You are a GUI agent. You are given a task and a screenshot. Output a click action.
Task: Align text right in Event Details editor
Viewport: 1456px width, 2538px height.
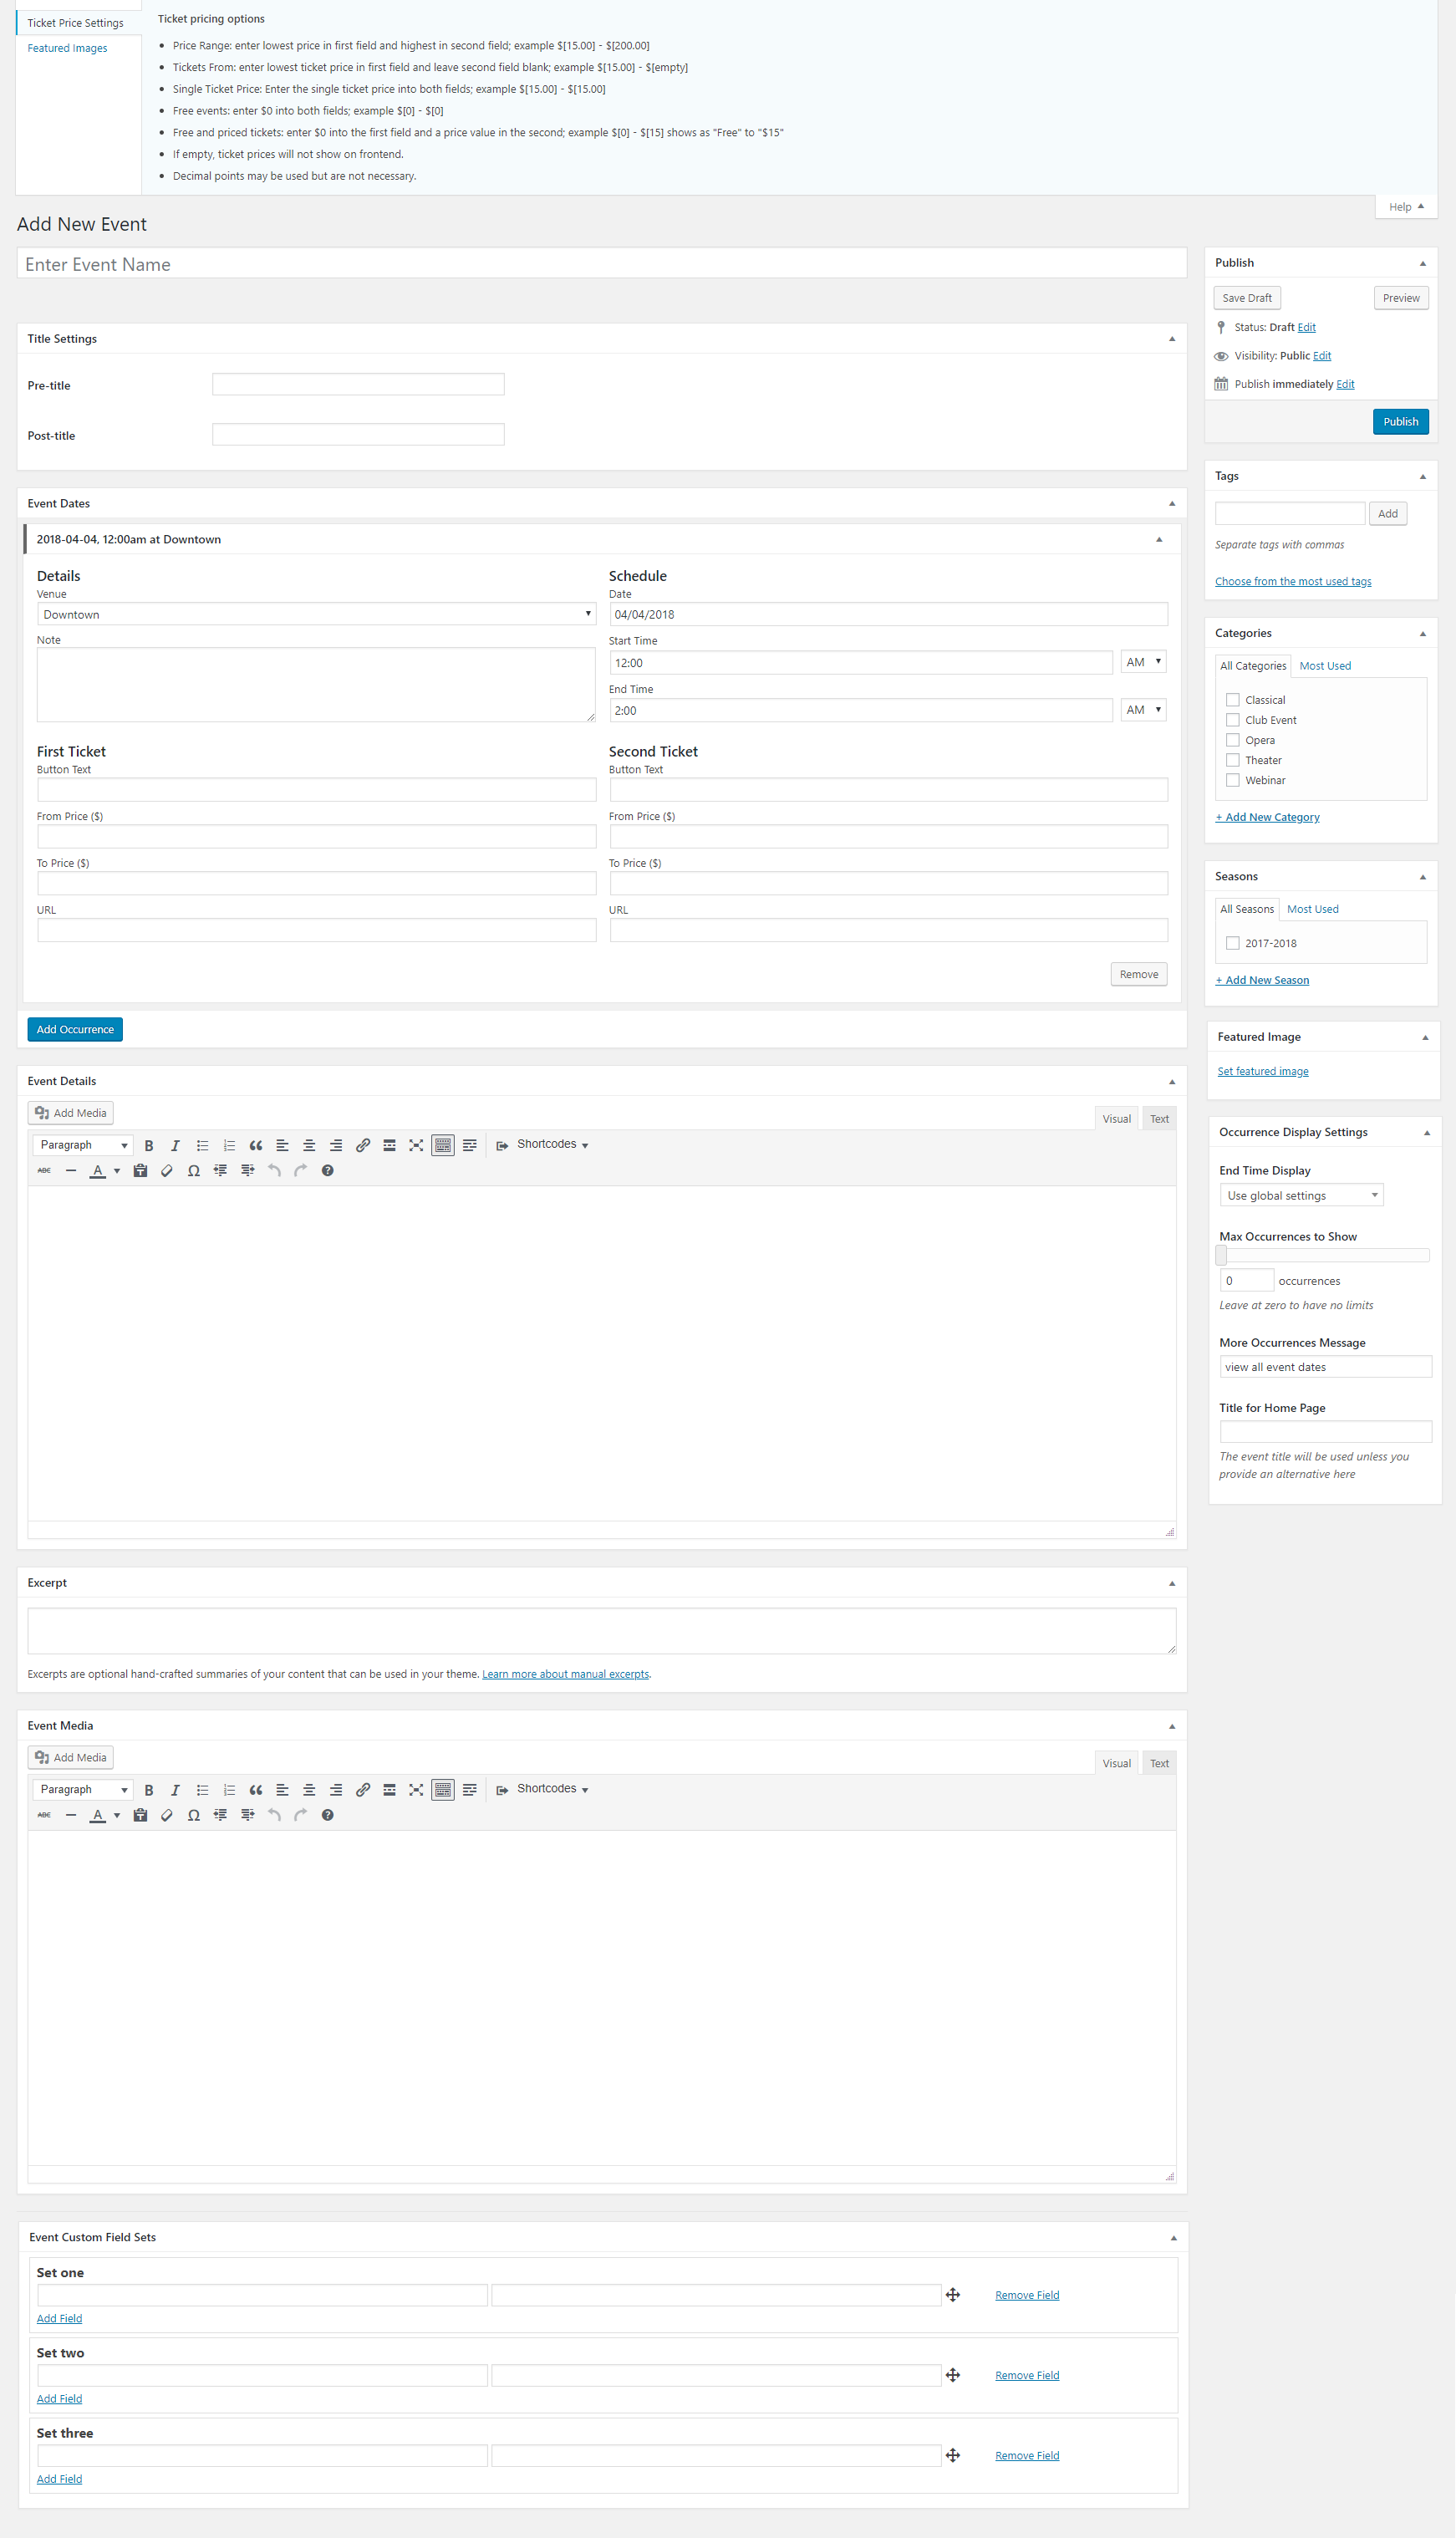click(x=336, y=1145)
